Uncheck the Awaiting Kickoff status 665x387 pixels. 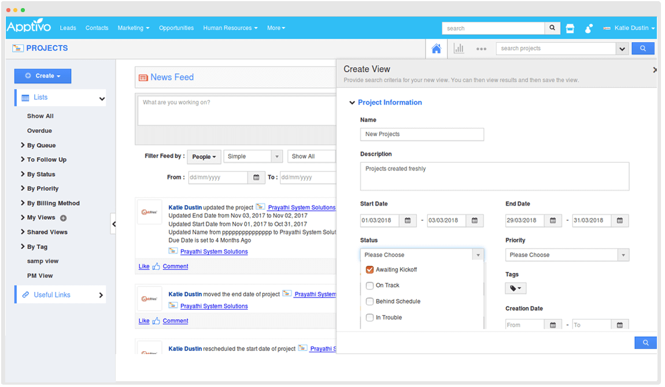[x=370, y=270]
